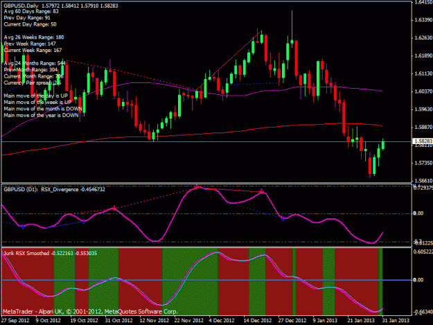Screen dimensions: 433x325
Task: Click the '27 Dec 2012' date label
Action: (292, 320)
